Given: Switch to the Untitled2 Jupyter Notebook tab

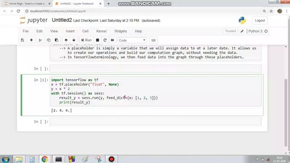Looking at the screenshot, I should (77, 4).
